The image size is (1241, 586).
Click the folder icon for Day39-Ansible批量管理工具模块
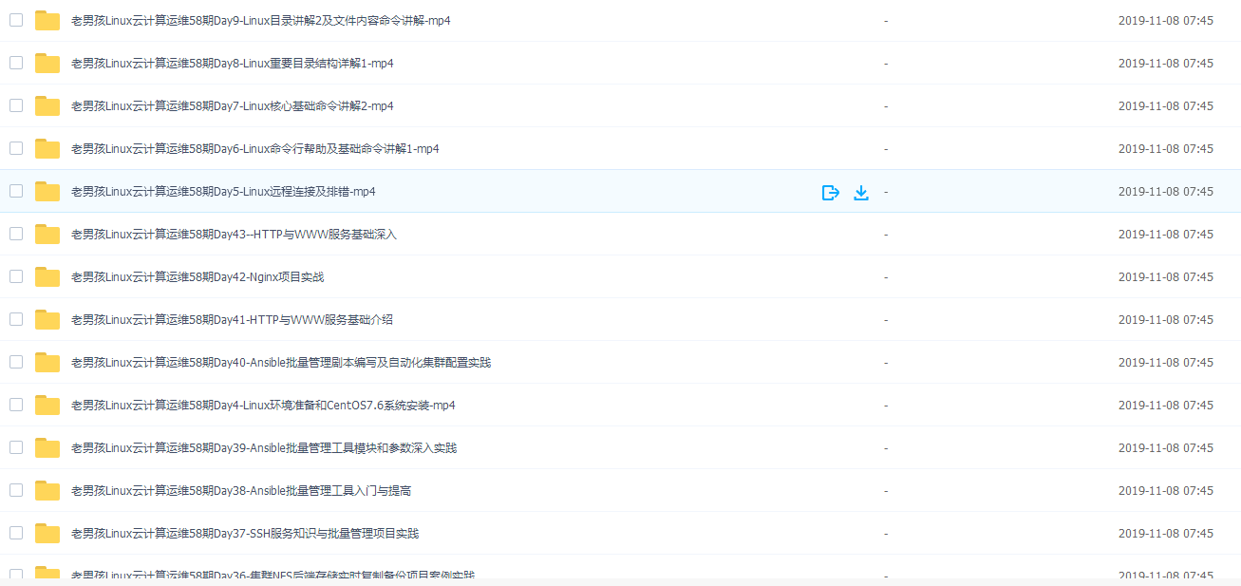pyautogui.click(x=47, y=447)
